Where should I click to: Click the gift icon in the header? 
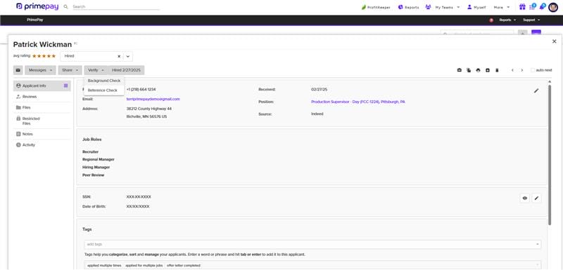pos(522,7)
